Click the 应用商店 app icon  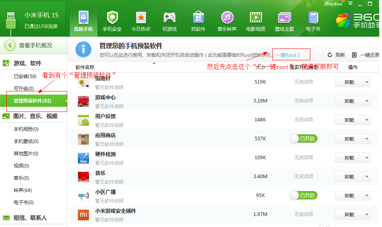point(83,139)
